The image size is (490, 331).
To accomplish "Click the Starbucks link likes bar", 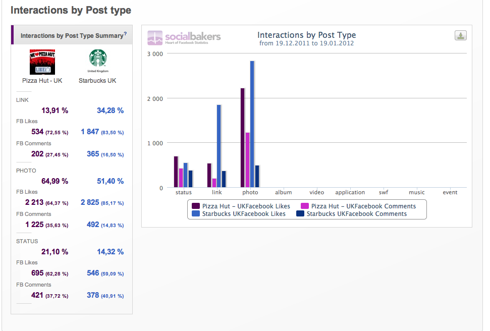I will (x=219, y=146).
